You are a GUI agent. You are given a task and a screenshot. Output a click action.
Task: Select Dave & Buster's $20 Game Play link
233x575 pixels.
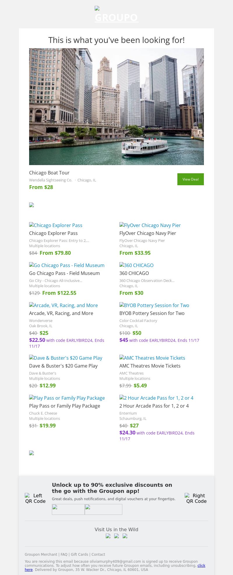(66, 358)
